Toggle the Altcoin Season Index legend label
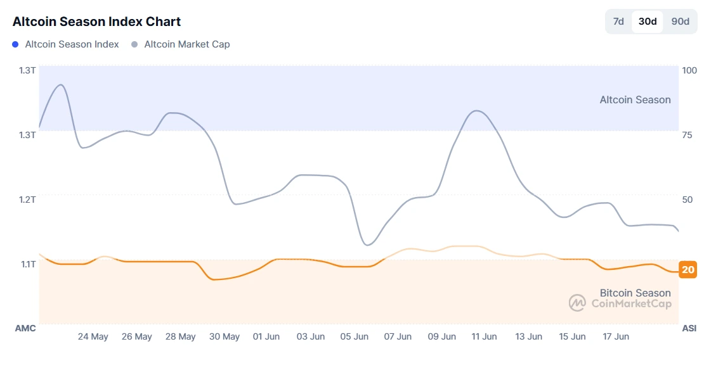The width and height of the screenshot is (704, 370). [72, 44]
